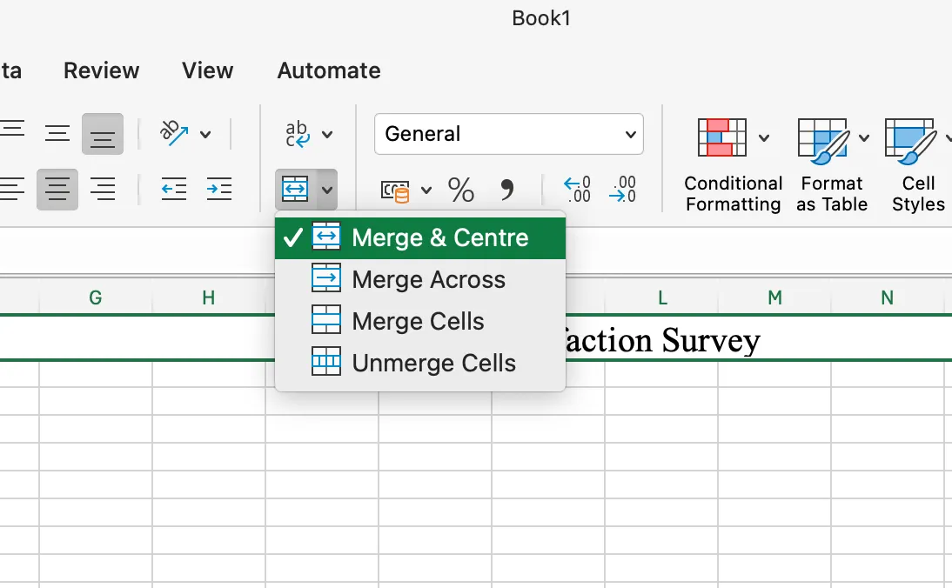The height and width of the screenshot is (588, 952).
Task: Expand the Wrap Text dropdown arrow
Action: click(x=327, y=134)
